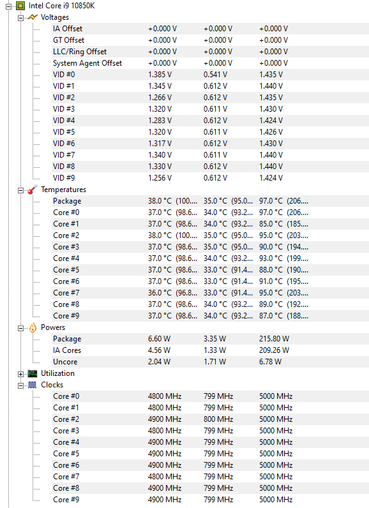Select the Package temperature row
Image resolution: width=369 pixels, height=508 pixels.
click(210, 201)
